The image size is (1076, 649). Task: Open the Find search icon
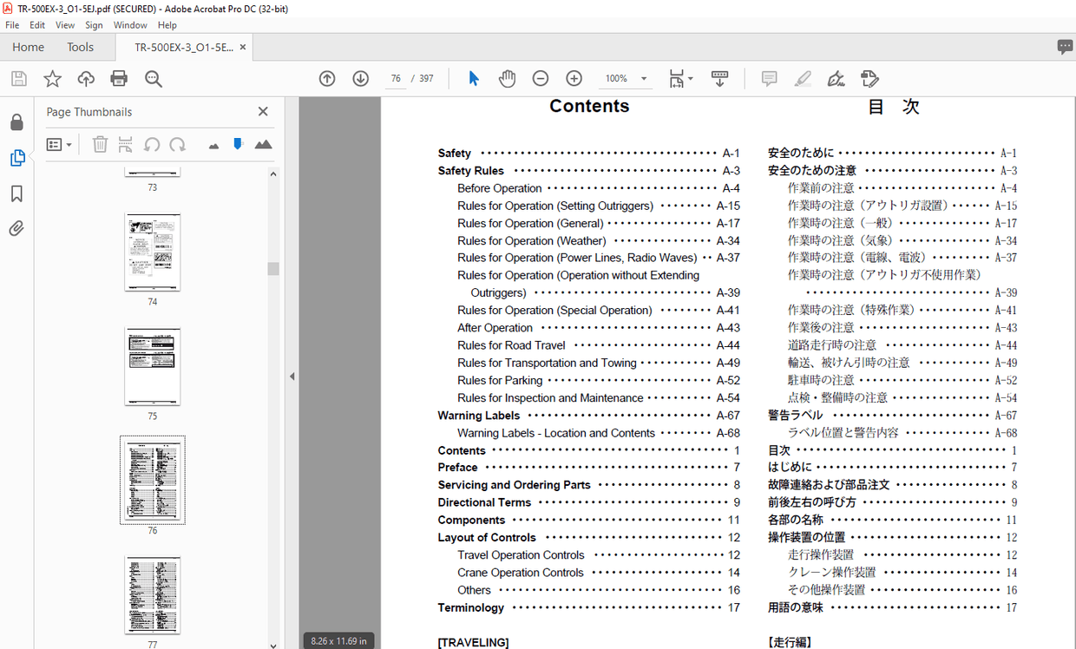[x=153, y=78]
